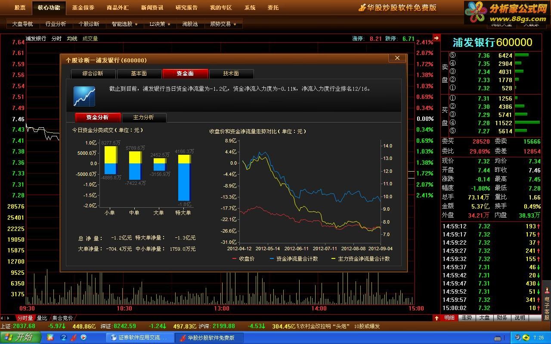
Task: Click the 成交量 label above chart
Action: 90,39
